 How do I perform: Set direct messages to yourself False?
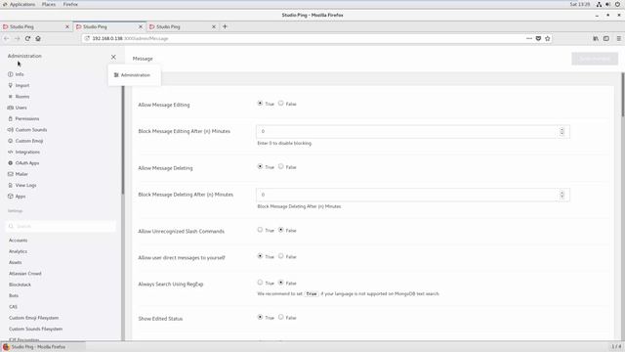coord(281,256)
